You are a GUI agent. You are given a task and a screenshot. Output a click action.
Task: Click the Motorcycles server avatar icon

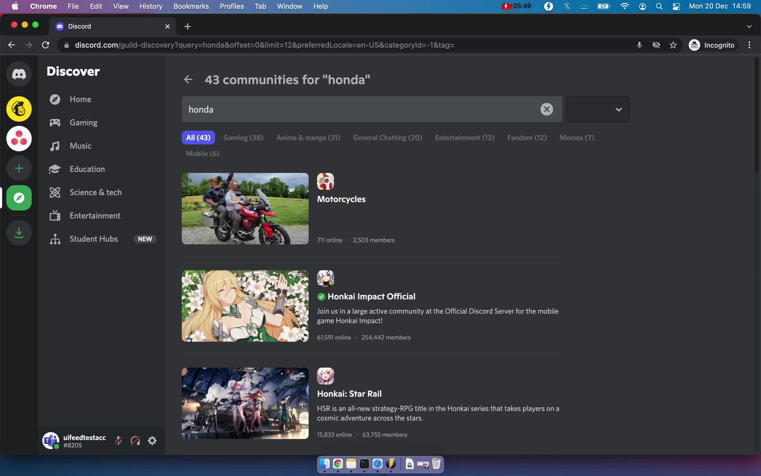coord(325,181)
